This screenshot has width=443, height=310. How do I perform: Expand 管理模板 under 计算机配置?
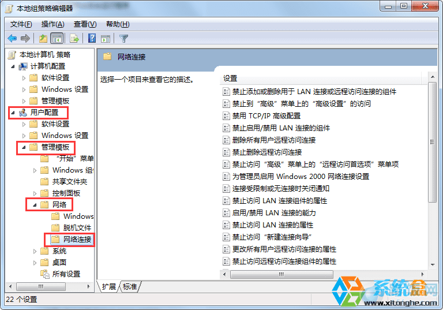click(x=24, y=101)
